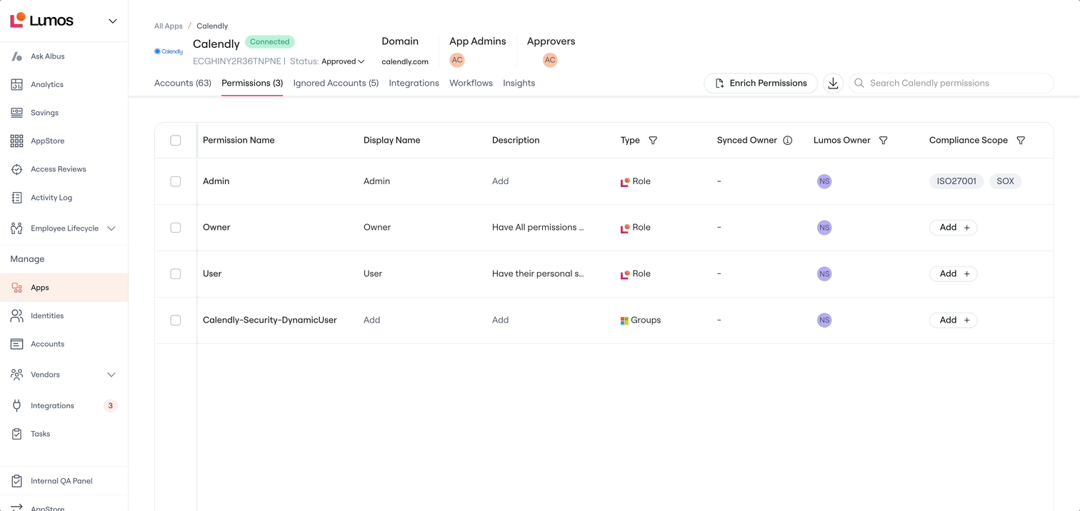Open the Insights tab

tap(519, 84)
